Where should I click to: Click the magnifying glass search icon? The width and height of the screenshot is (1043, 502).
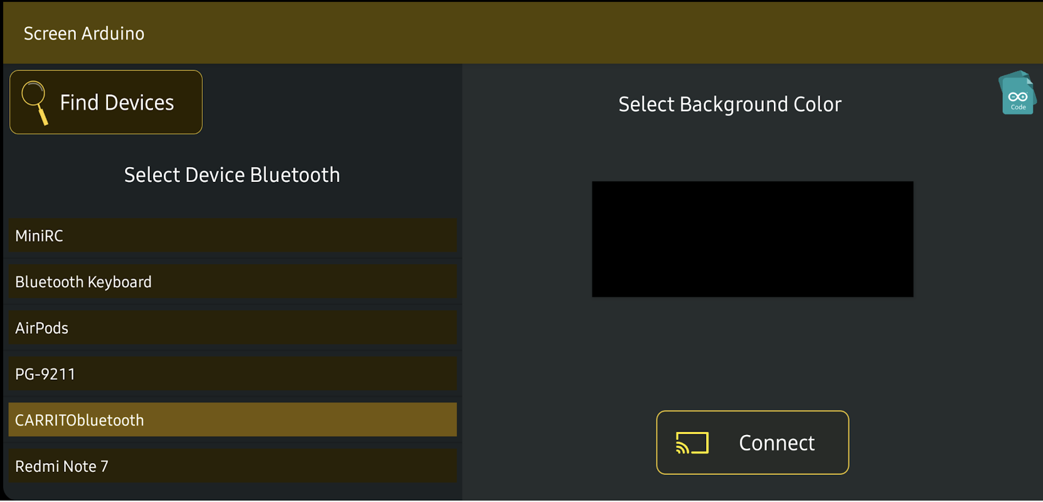(34, 102)
